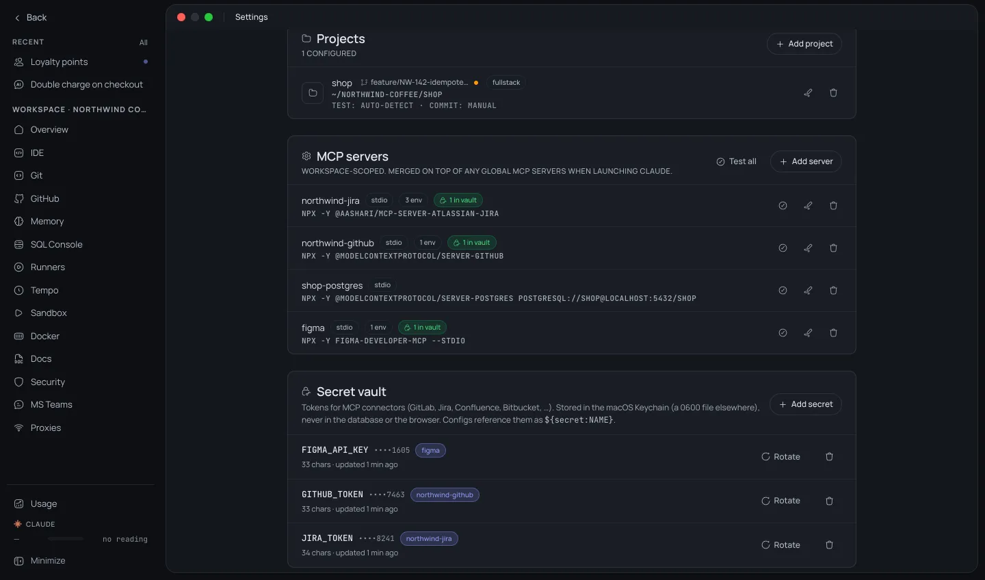Delete the FIGMA_API_KEY secret
Viewport: 985px width, 580px height.
(x=829, y=457)
